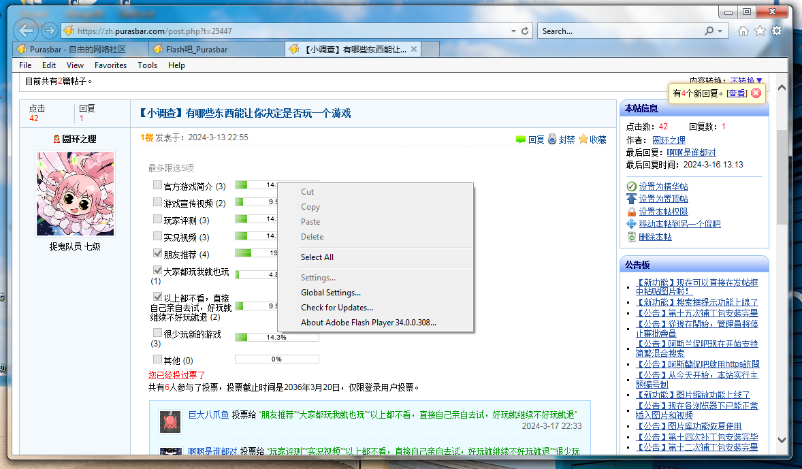Open the address bar history dropdown arrow

point(513,31)
